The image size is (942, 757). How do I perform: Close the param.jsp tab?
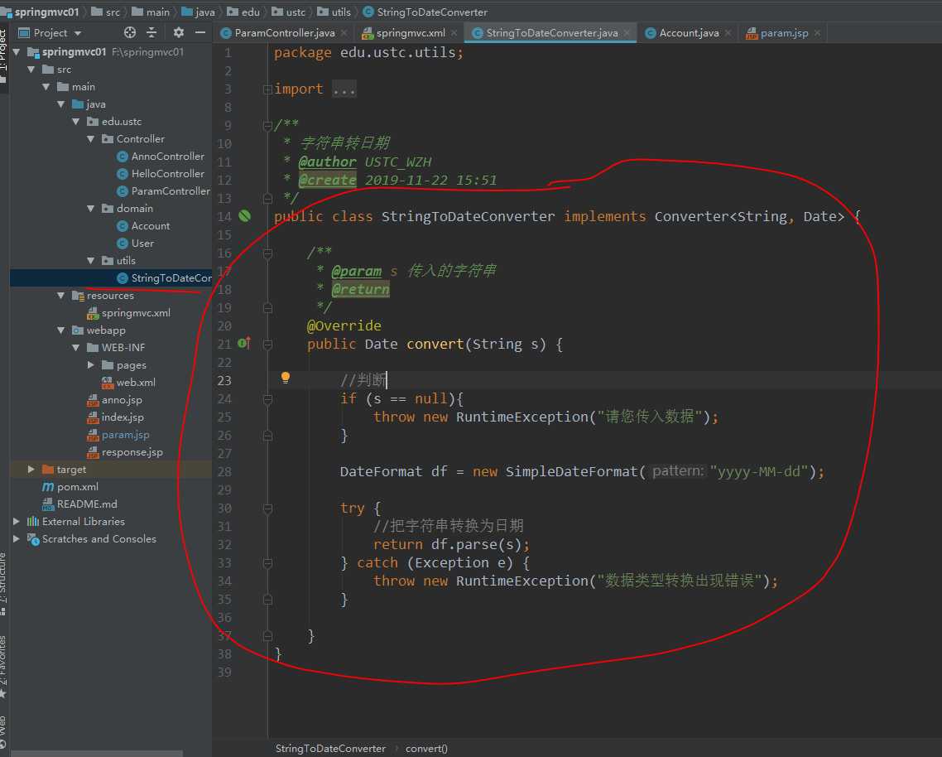tap(817, 33)
